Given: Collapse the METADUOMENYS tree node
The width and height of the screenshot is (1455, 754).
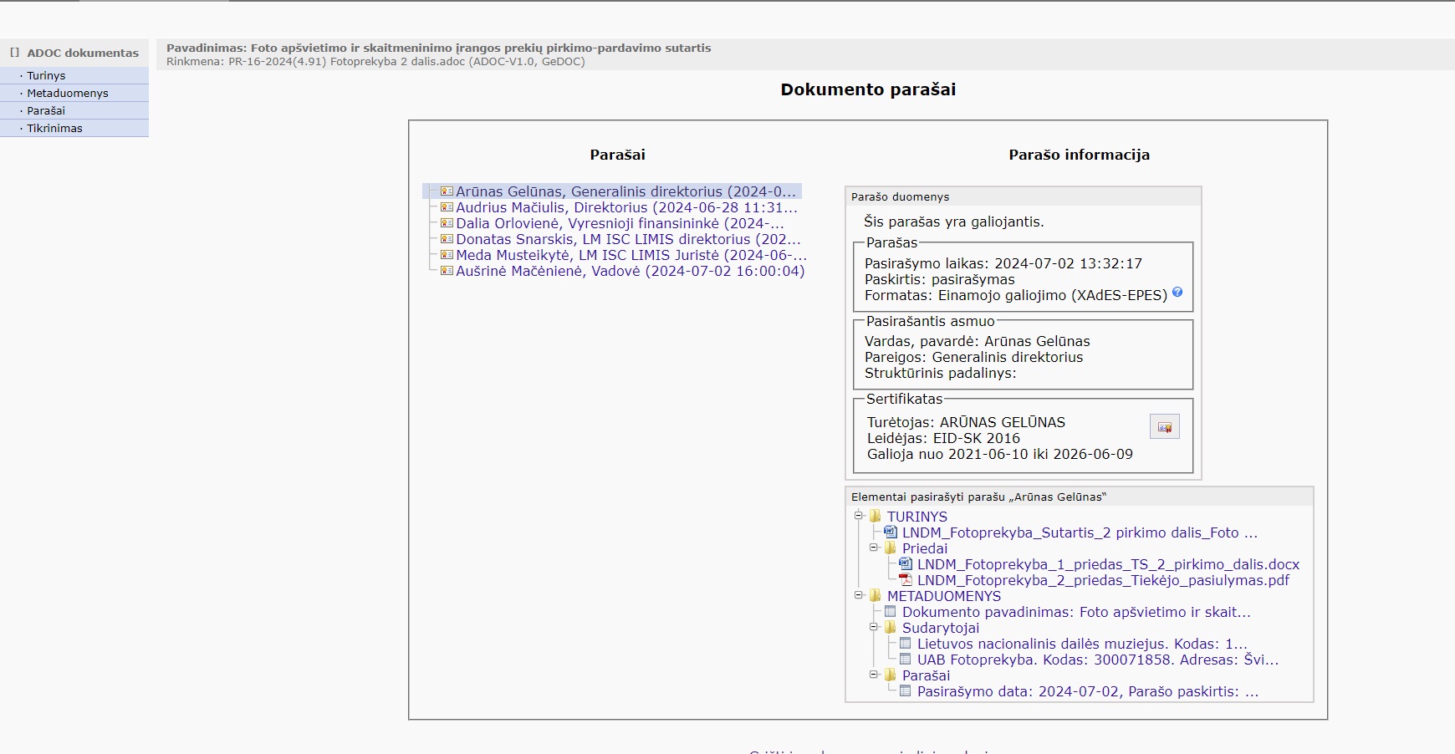Looking at the screenshot, I should (x=859, y=595).
